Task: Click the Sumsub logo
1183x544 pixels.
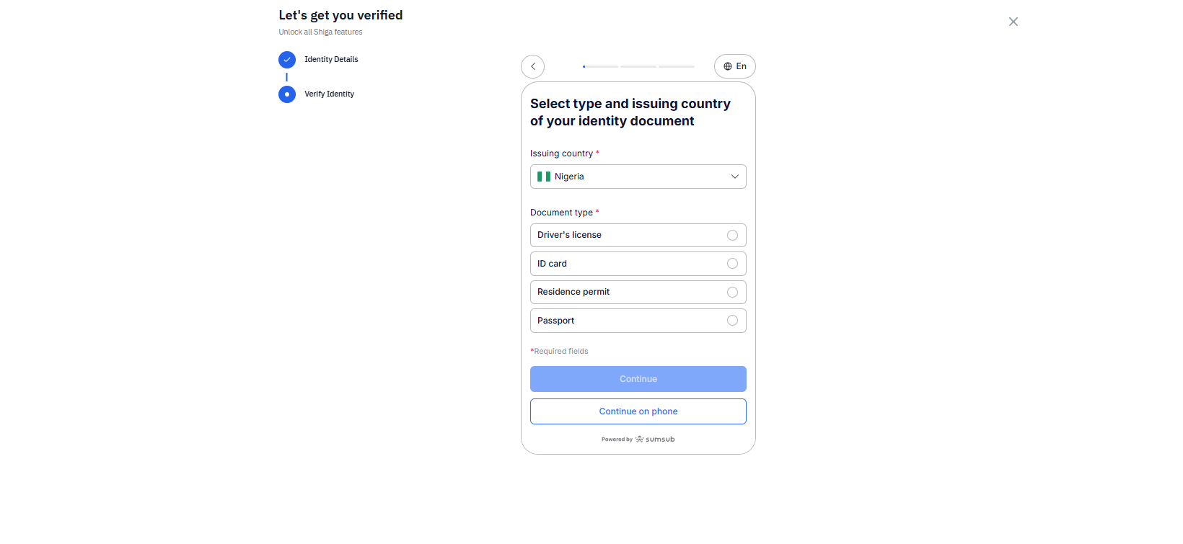Action: [655, 439]
